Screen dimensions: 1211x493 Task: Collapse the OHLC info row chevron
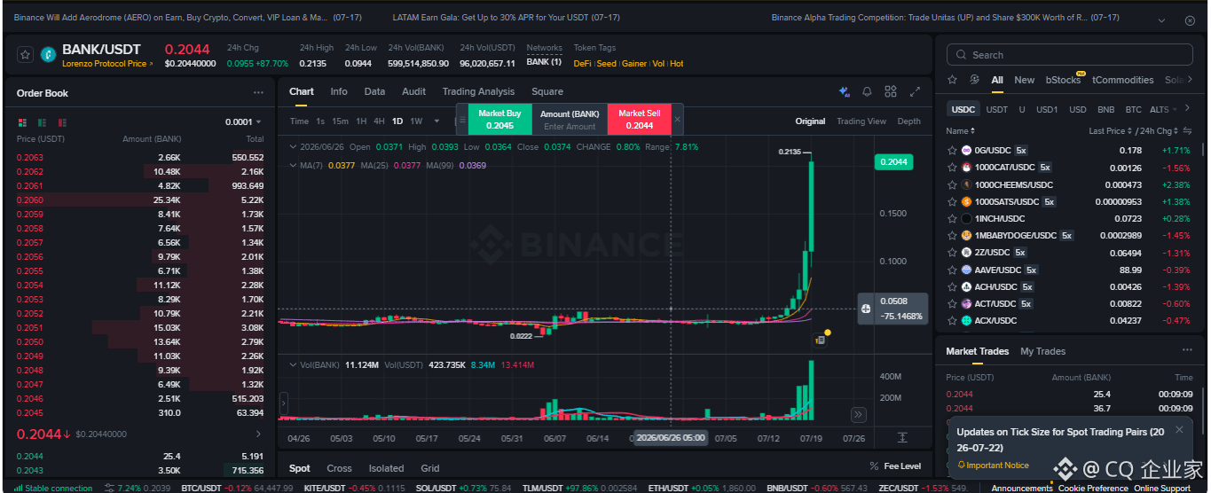click(x=294, y=146)
